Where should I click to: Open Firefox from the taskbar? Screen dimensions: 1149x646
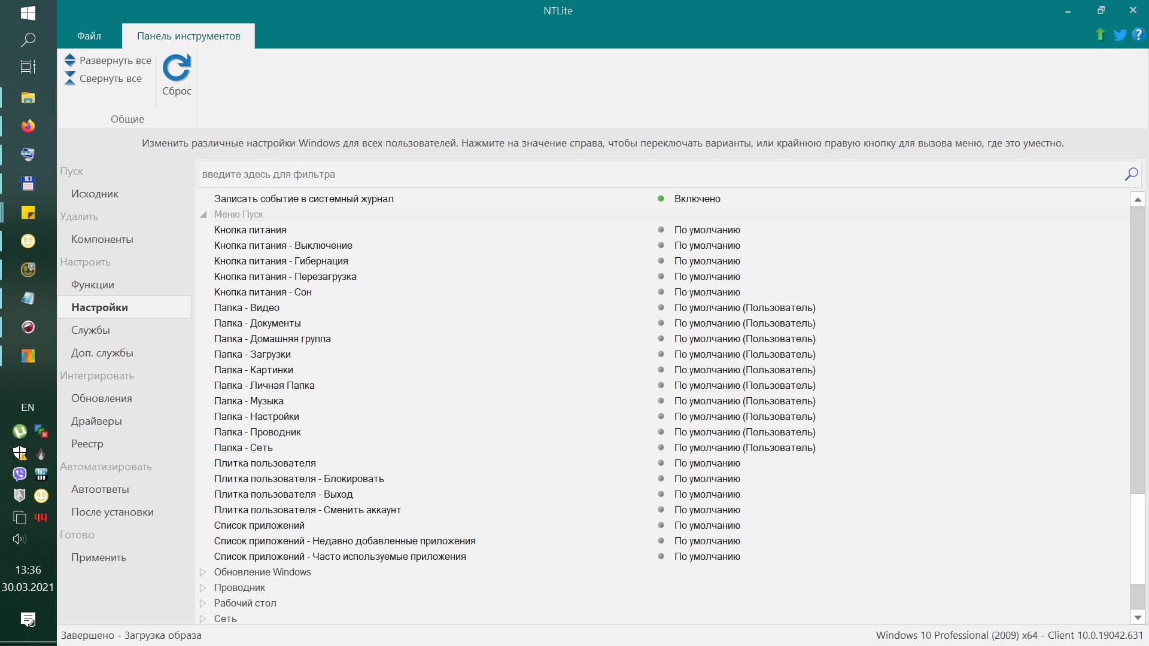click(x=28, y=126)
